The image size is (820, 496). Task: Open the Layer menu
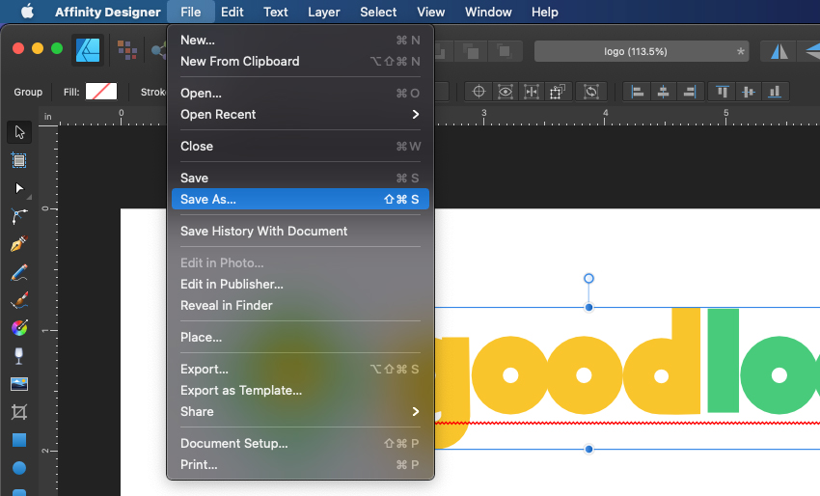pyautogui.click(x=324, y=12)
